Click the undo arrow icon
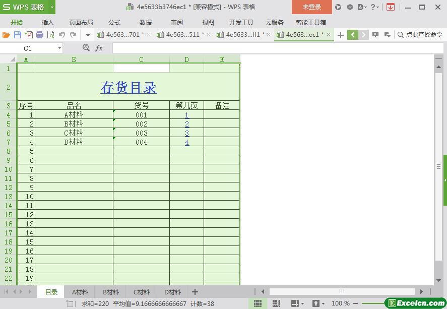The image size is (447, 309). point(62,35)
